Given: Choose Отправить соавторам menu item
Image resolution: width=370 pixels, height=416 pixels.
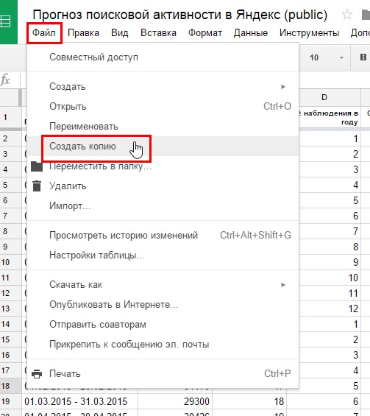Looking at the screenshot, I should pos(163,325).
